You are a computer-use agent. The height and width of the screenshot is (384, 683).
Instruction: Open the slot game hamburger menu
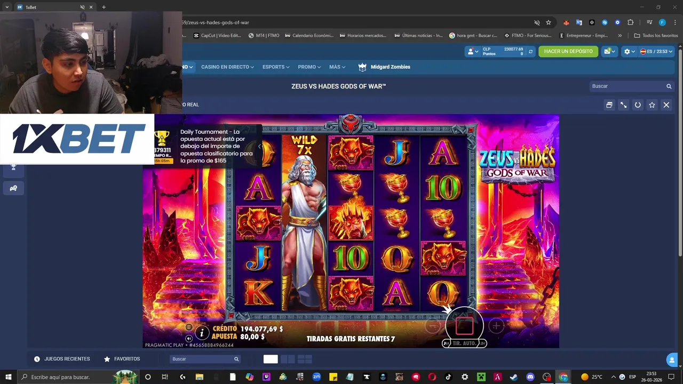coord(189,327)
